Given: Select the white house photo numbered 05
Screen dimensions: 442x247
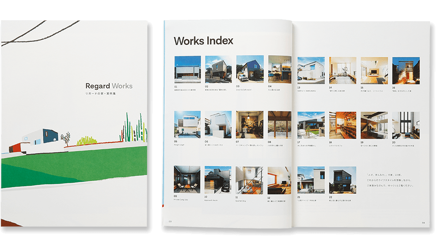Looking at the screenshot, I should 187,124.
